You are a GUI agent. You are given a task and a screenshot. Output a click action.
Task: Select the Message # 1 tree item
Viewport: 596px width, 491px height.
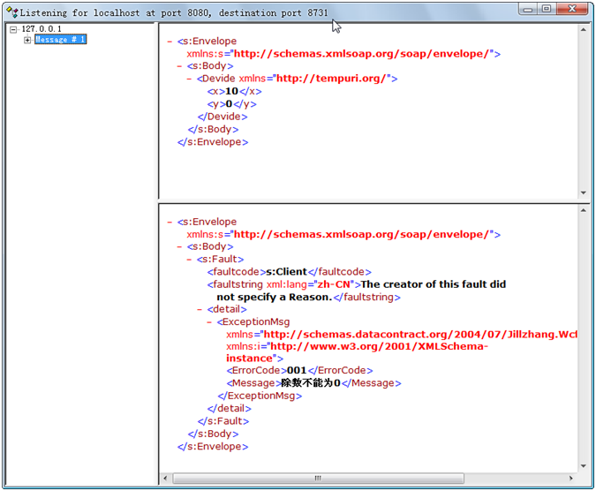point(60,40)
